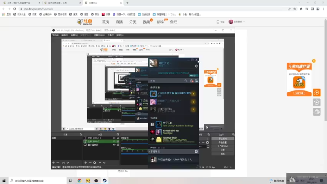Open the Windows Start menu
Viewport: 327px width, 184px height.
click(4, 180)
